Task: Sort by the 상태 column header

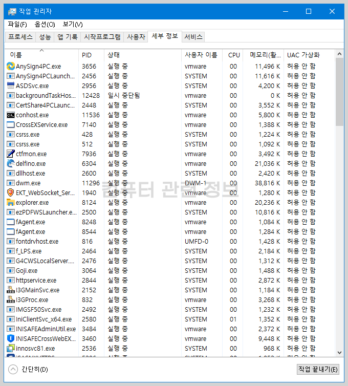Action: click(x=143, y=55)
